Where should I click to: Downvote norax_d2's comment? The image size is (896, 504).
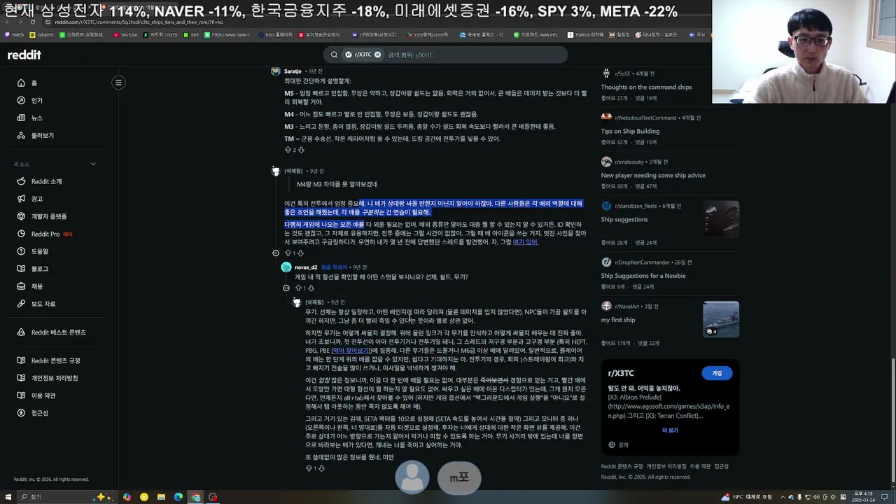point(311,288)
